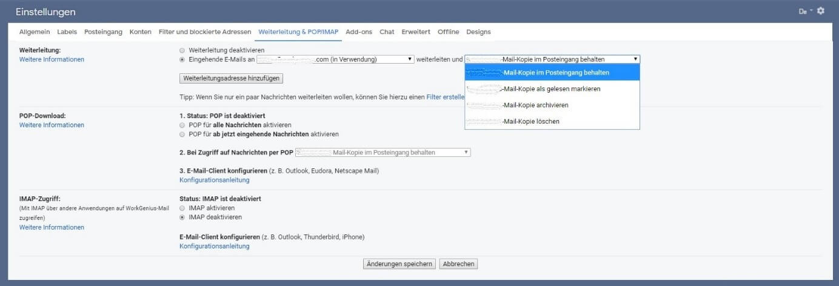Click 'Status: IMAP ist deaktiviert' text

tap(221, 199)
